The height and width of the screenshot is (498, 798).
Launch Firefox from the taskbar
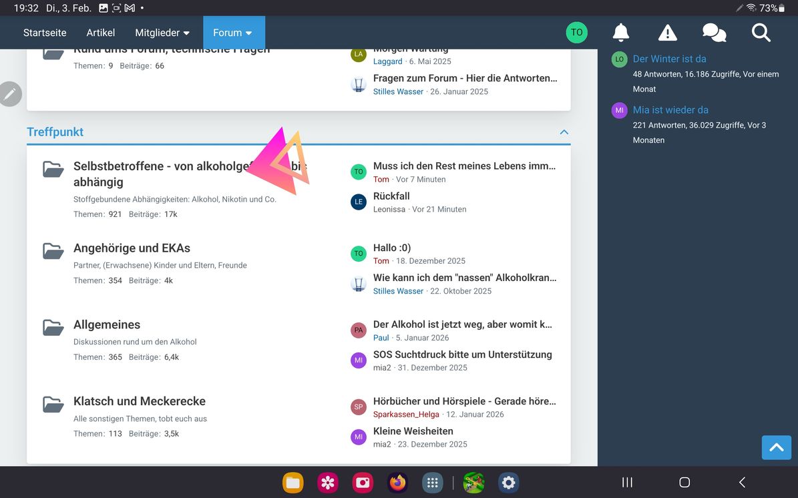click(397, 483)
